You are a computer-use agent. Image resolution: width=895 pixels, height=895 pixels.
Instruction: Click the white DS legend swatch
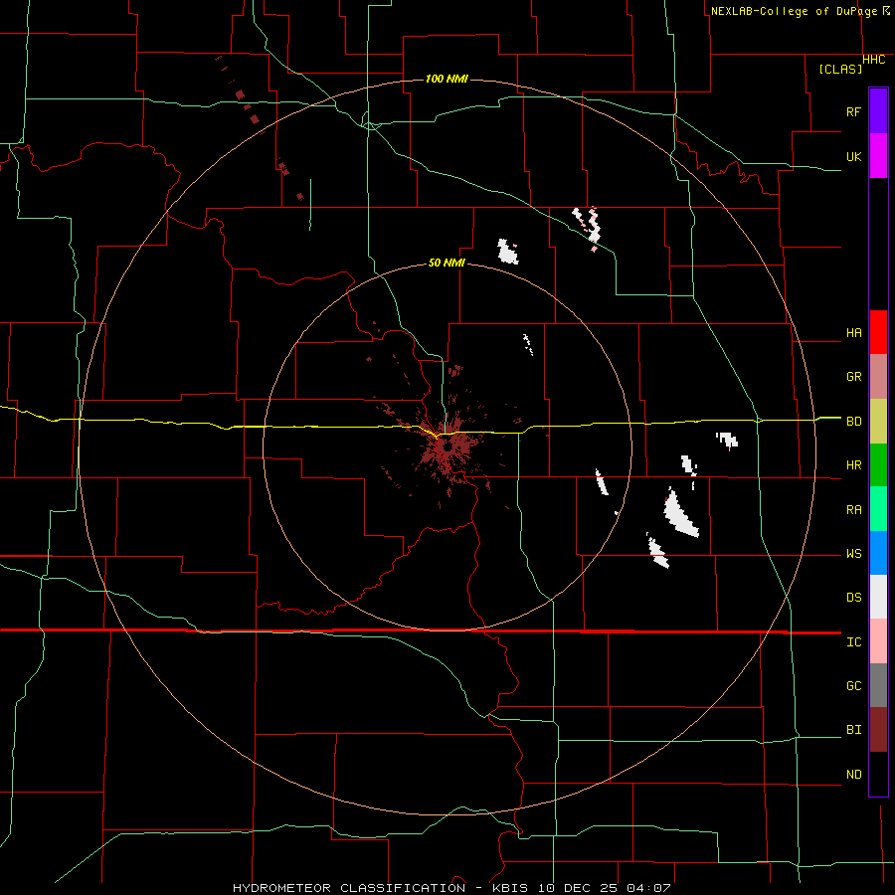(x=878, y=597)
